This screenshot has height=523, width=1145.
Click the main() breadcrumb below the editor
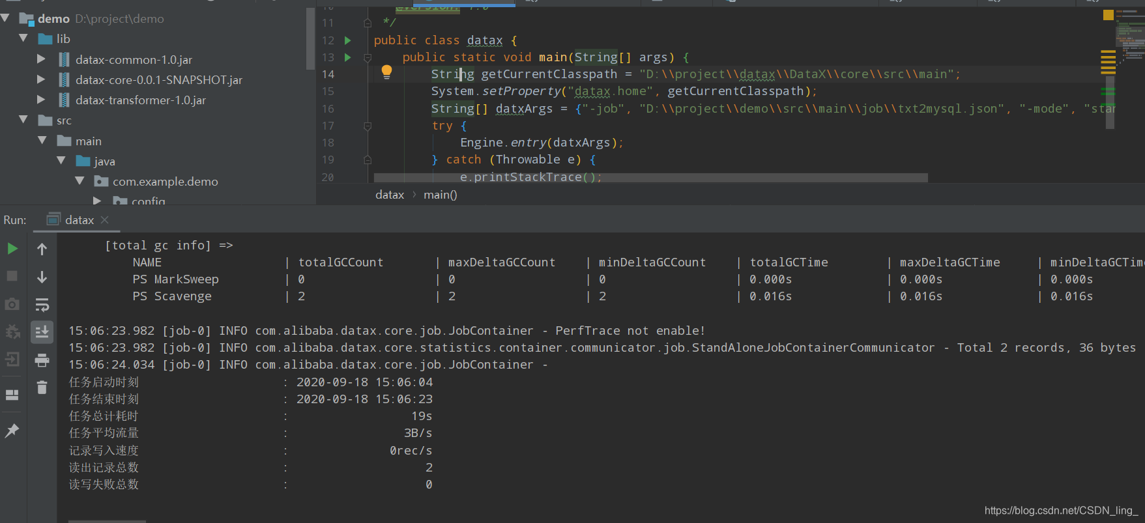click(x=441, y=195)
